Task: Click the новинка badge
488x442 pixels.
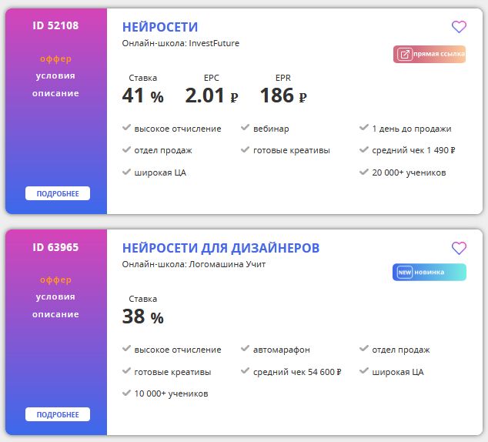Action: coord(430,272)
